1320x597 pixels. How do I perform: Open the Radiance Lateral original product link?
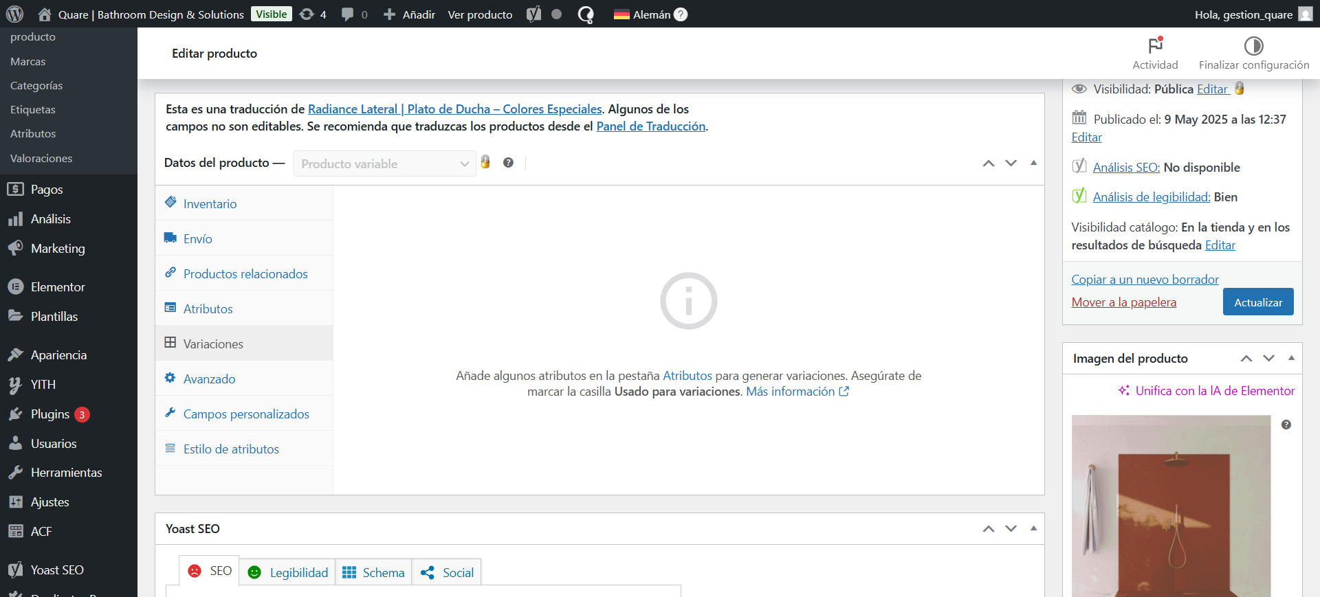454,109
